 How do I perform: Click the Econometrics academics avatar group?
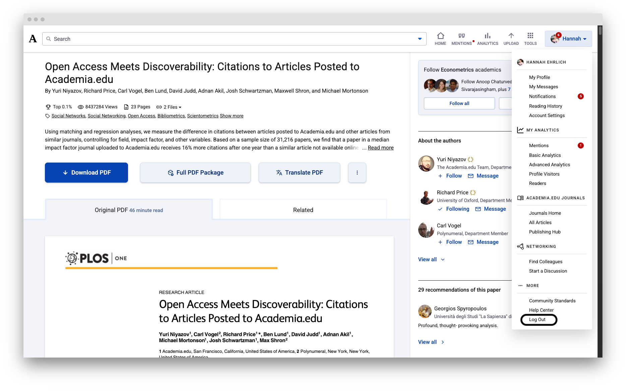point(441,86)
